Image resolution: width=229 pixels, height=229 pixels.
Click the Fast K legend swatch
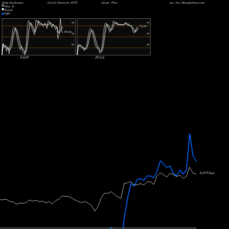click(x=3, y=9)
